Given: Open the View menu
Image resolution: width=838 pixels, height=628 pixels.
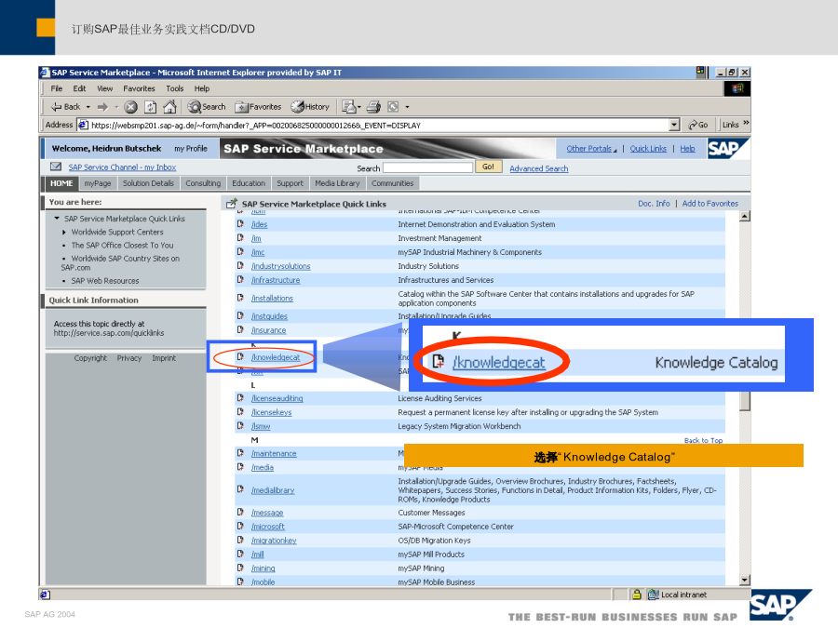Looking at the screenshot, I should coord(104,88).
